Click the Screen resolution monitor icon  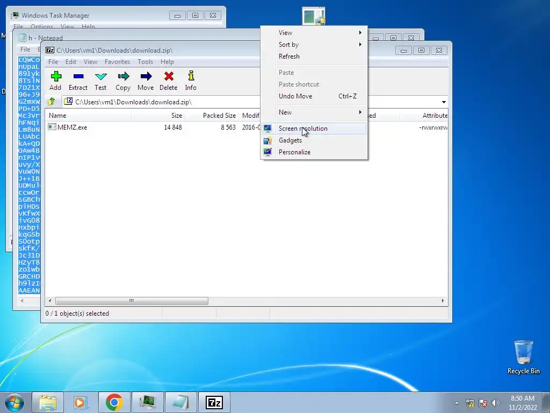[x=267, y=129]
